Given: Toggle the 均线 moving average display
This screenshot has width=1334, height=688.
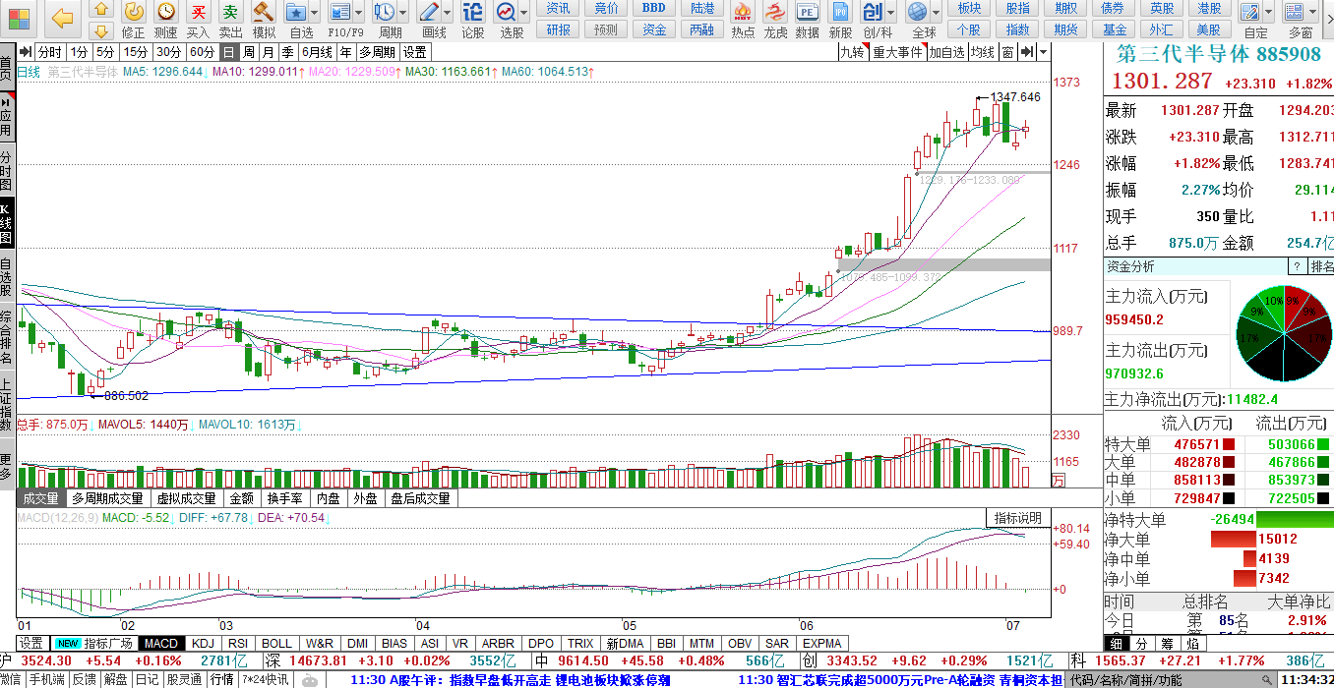Looking at the screenshot, I should tap(982, 52).
